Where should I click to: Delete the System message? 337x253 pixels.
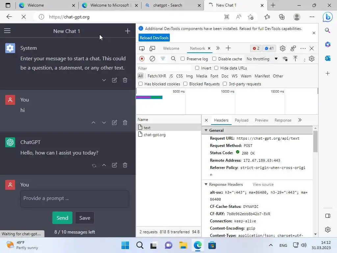pos(125,80)
